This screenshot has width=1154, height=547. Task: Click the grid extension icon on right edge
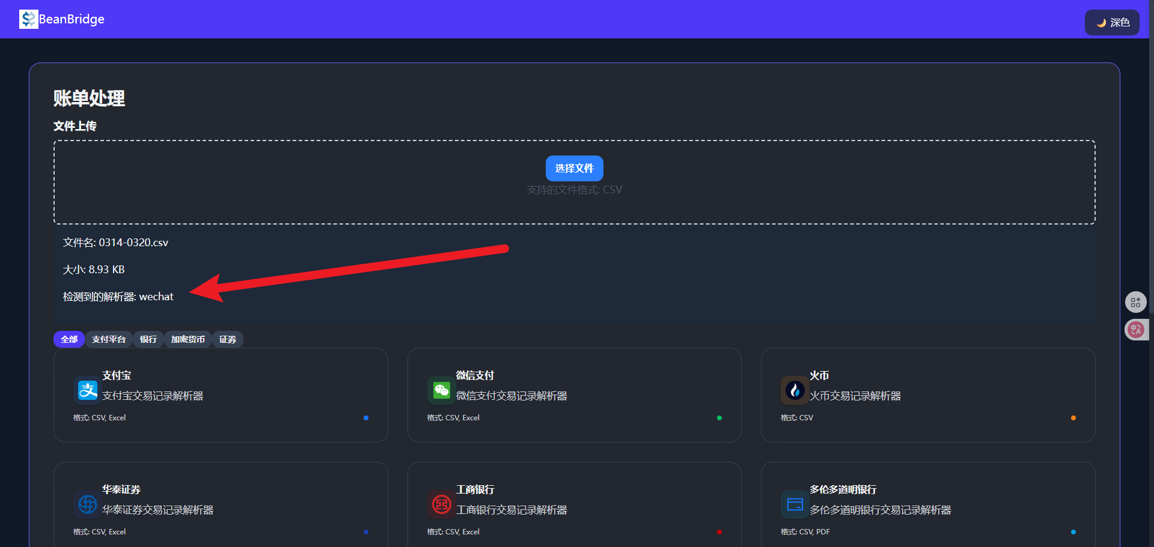pyautogui.click(x=1135, y=302)
